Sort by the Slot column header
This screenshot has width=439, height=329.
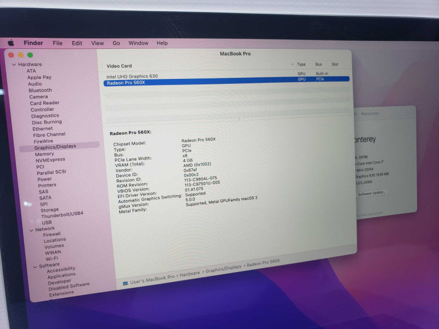(335, 64)
